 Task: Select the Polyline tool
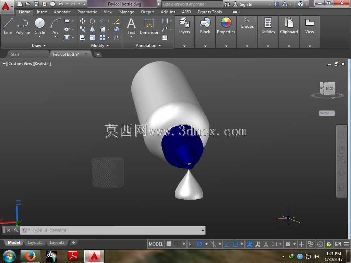pyautogui.click(x=23, y=26)
